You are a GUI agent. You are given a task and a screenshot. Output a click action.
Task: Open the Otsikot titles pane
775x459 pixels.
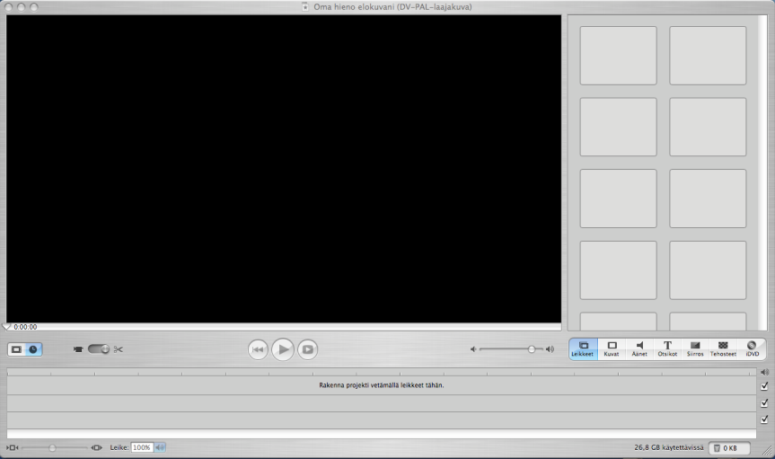coord(667,349)
